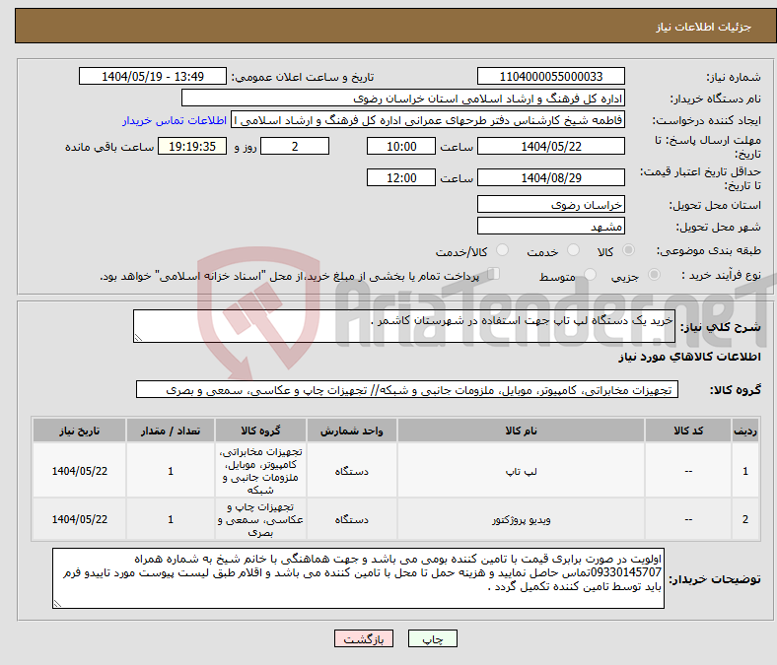Click the buyer notes text area
The width and height of the screenshot is (777, 665).
pyautogui.click(x=358, y=578)
